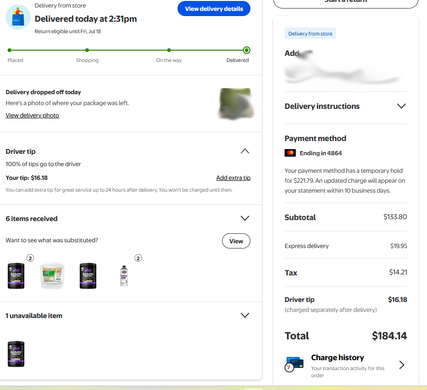Click the On the way progress dot

[169, 50]
